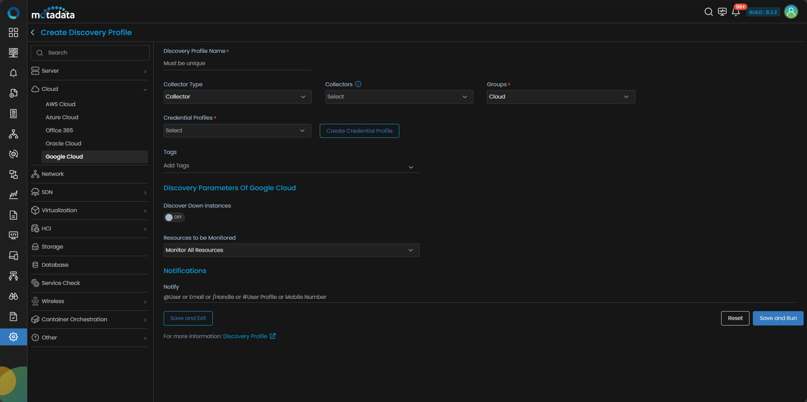Expand the Container Orchestration category
Screen dimensions: 807x402
pyautogui.click(x=89, y=320)
